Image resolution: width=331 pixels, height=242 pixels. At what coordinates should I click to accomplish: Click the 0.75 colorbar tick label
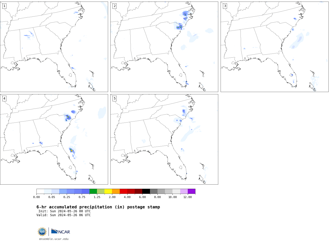(x=82, y=197)
